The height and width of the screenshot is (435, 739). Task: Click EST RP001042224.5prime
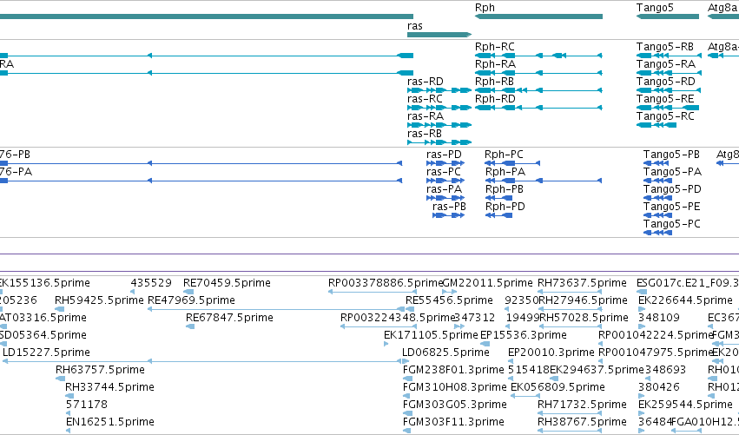655,335
